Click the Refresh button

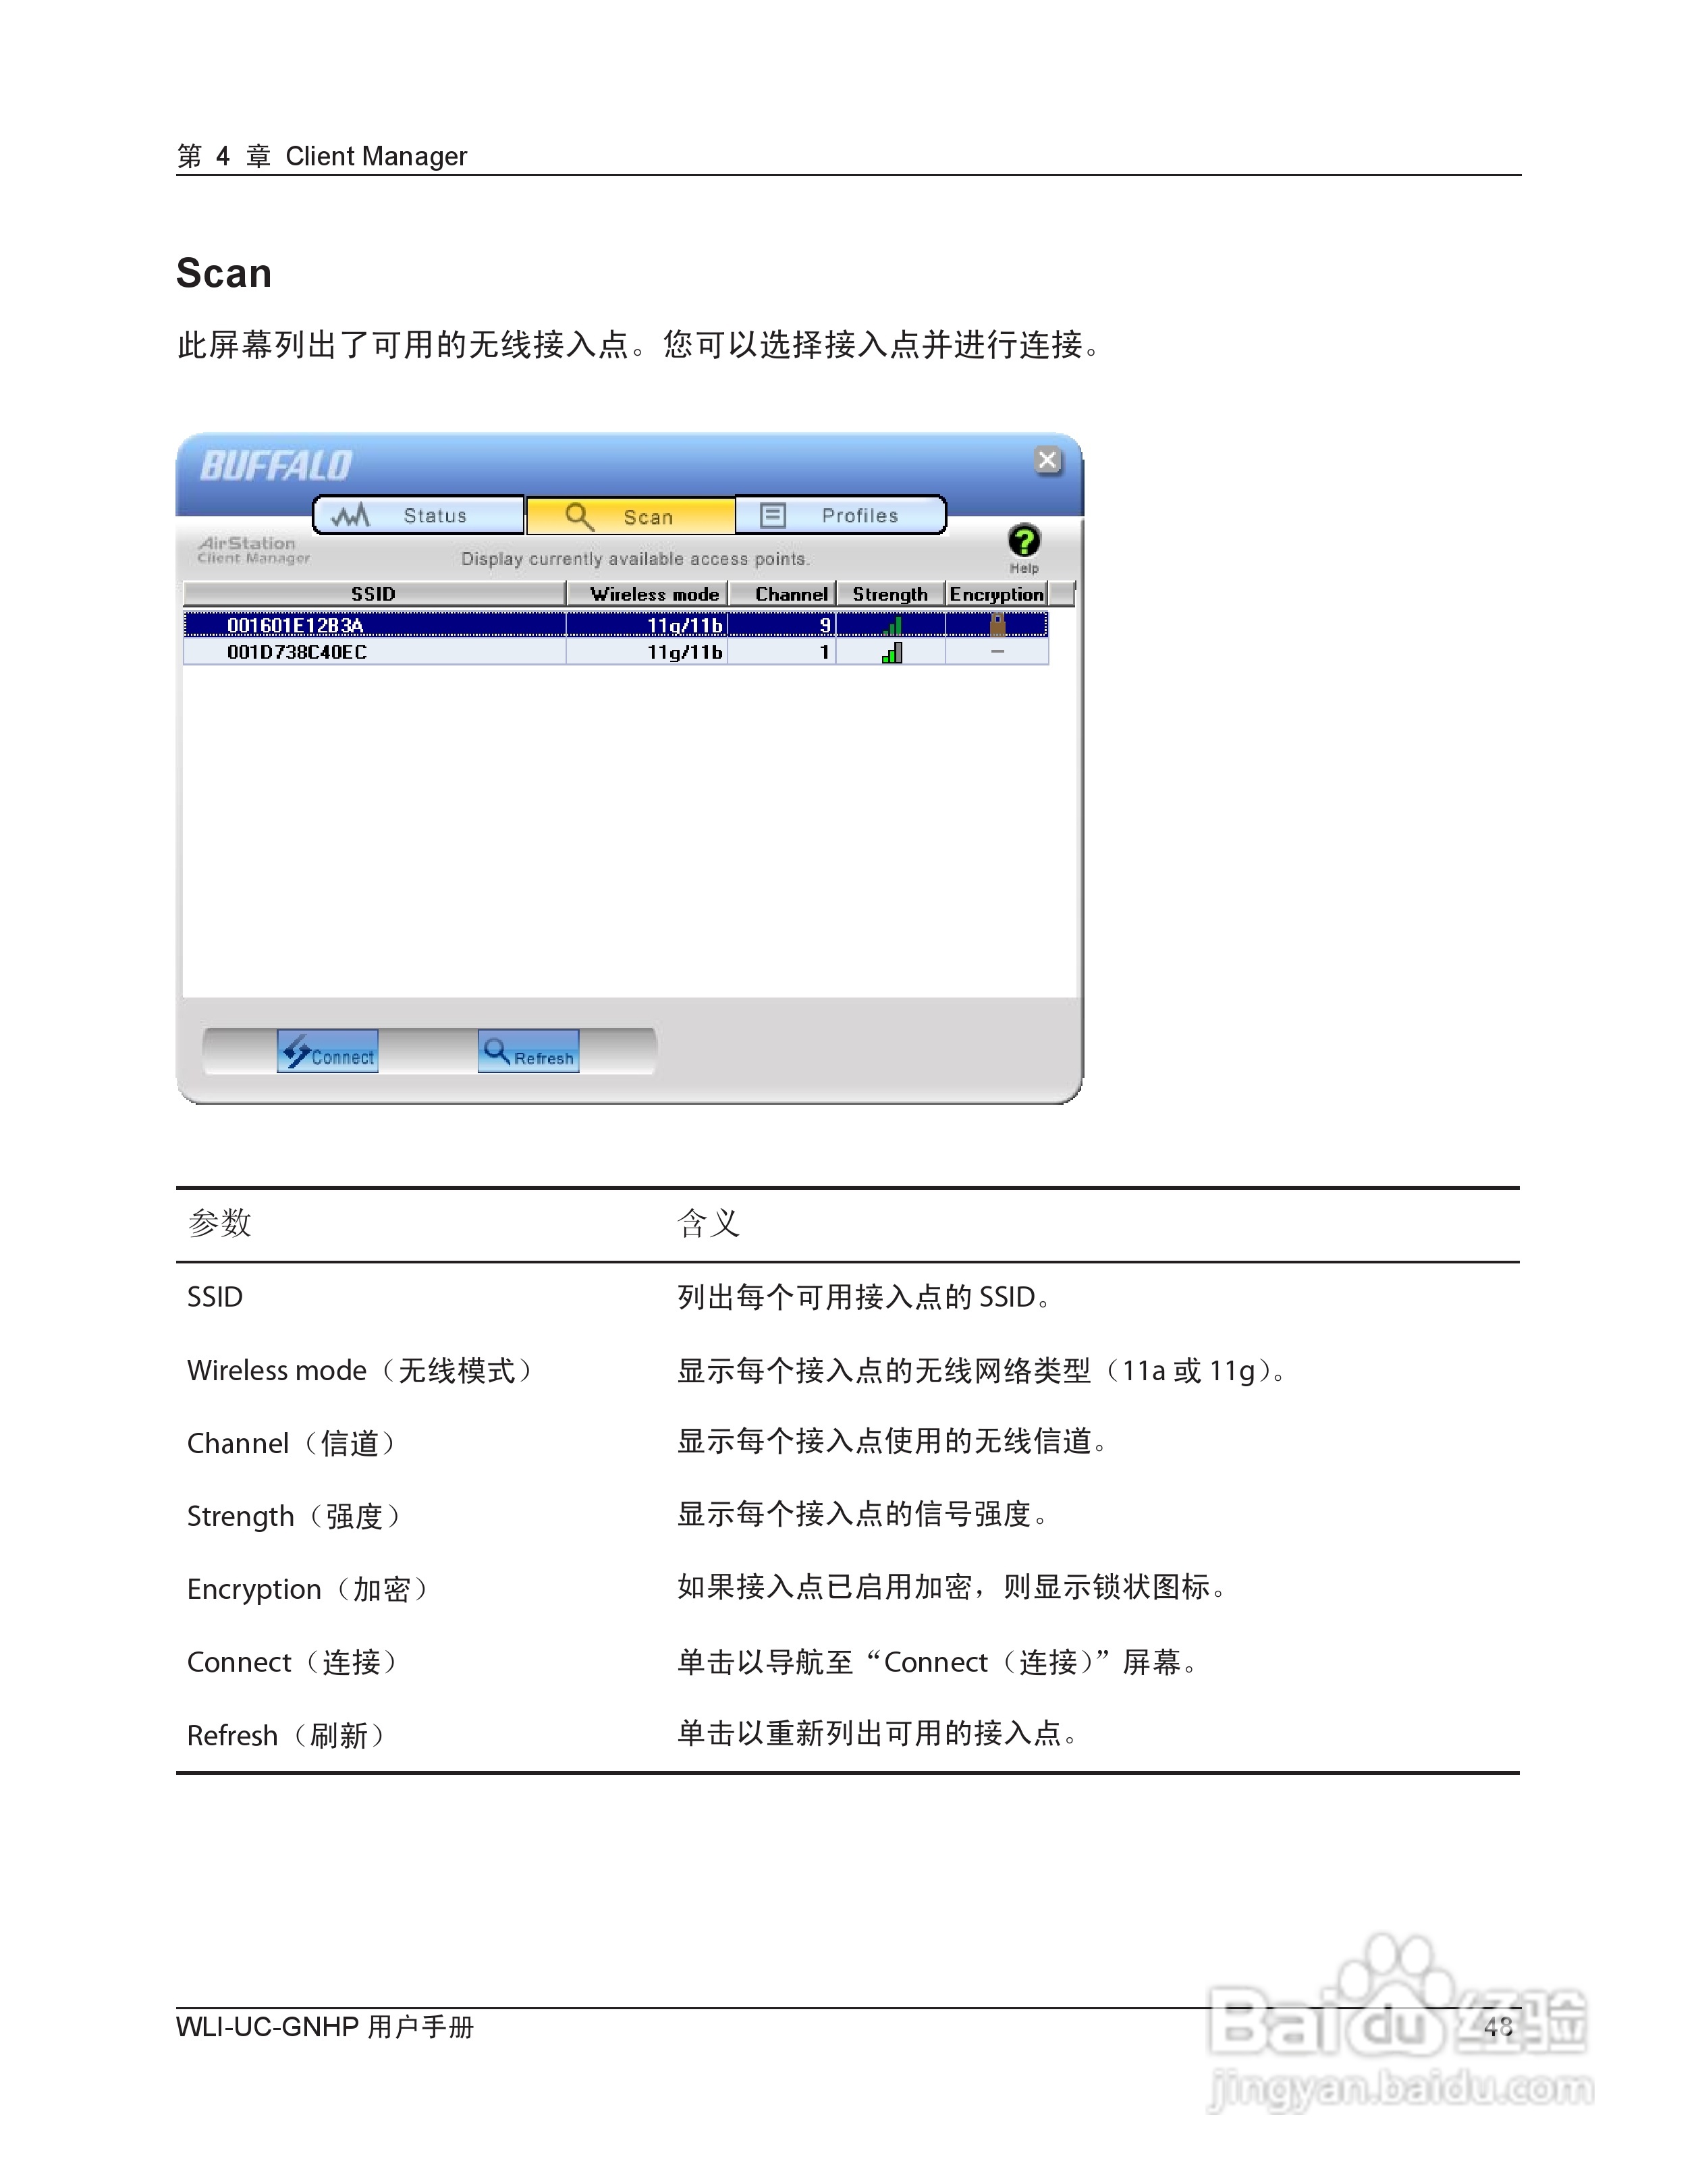tap(530, 1052)
